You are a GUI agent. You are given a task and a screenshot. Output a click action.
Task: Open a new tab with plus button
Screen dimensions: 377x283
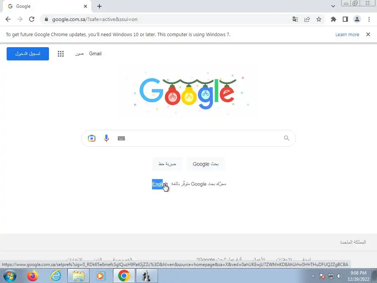pos(99,7)
